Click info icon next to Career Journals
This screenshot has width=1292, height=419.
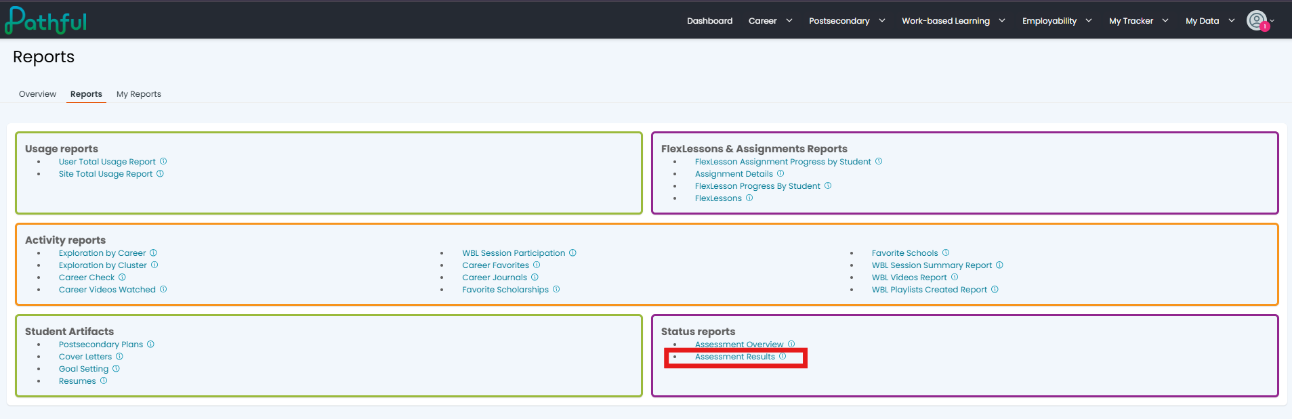point(535,277)
